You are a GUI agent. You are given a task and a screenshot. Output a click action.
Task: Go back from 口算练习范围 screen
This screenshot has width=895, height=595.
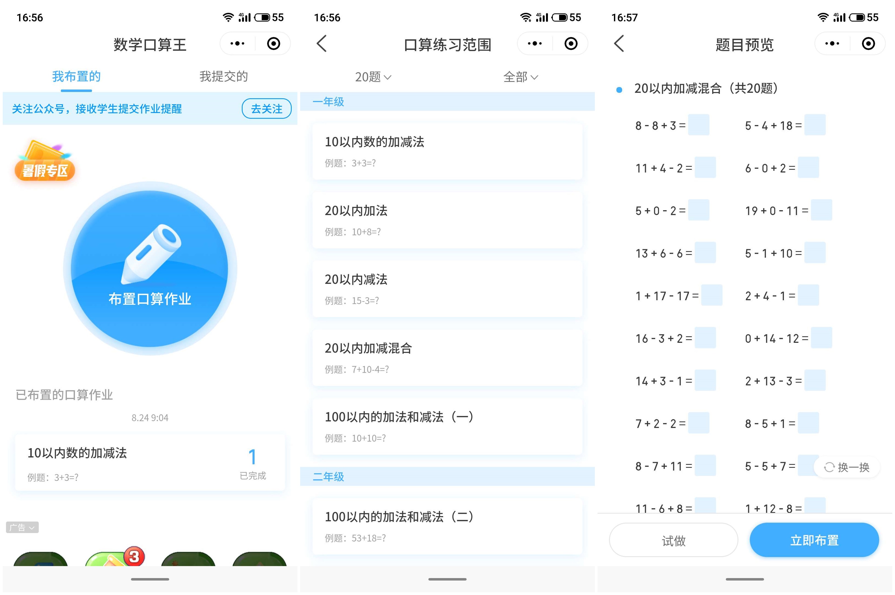point(321,44)
